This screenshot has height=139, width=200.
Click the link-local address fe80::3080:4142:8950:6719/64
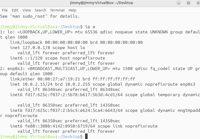(60, 126)
